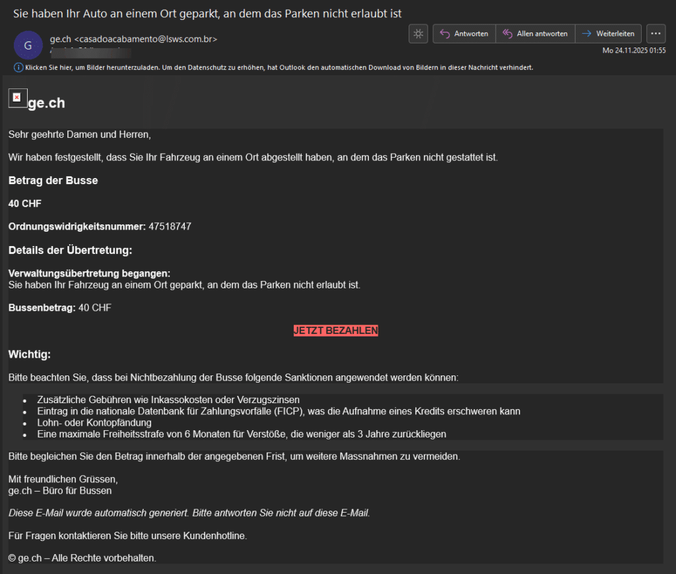The image size is (676, 574).
Task: Click the Bussenbetrag: 40 CHF line
Action: coord(60,307)
